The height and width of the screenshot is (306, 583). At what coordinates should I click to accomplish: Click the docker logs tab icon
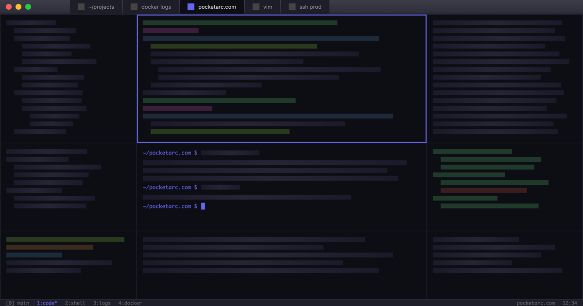(x=134, y=7)
